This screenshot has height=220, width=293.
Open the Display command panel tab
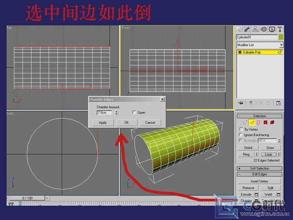(272, 29)
